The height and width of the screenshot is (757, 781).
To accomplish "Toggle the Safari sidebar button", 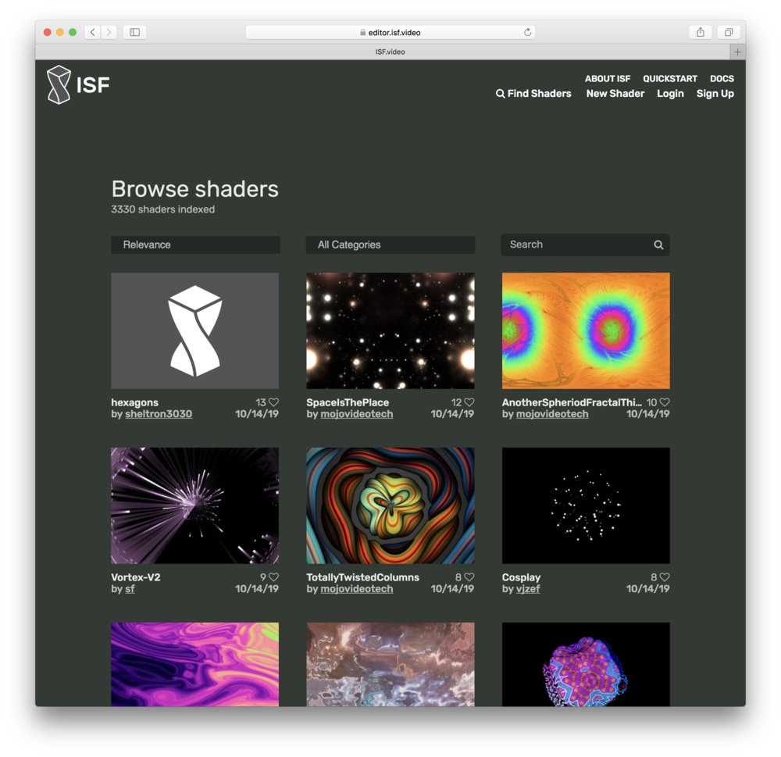I will pos(134,32).
